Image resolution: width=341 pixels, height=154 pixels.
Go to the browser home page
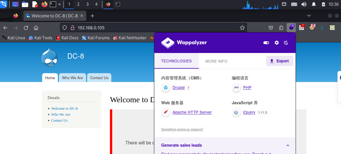click(36, 28)
